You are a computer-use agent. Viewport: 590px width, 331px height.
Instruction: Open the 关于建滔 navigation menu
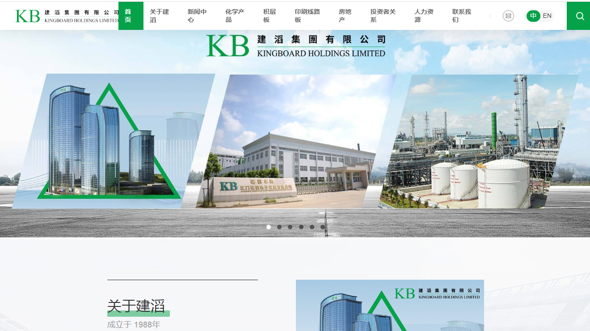pos(160,16)
